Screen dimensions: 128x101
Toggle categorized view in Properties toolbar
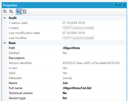tap(19, 12)
